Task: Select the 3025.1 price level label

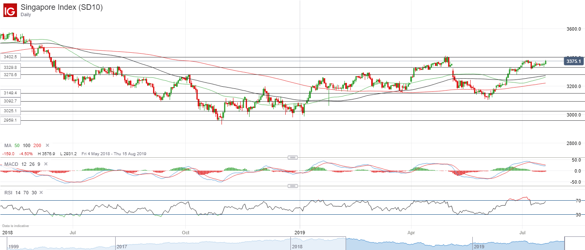Action: [10, 111]
